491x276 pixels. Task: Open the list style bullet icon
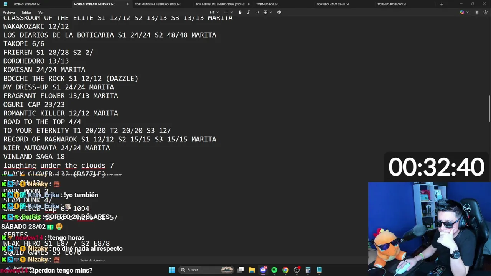(x=226, y=12)
